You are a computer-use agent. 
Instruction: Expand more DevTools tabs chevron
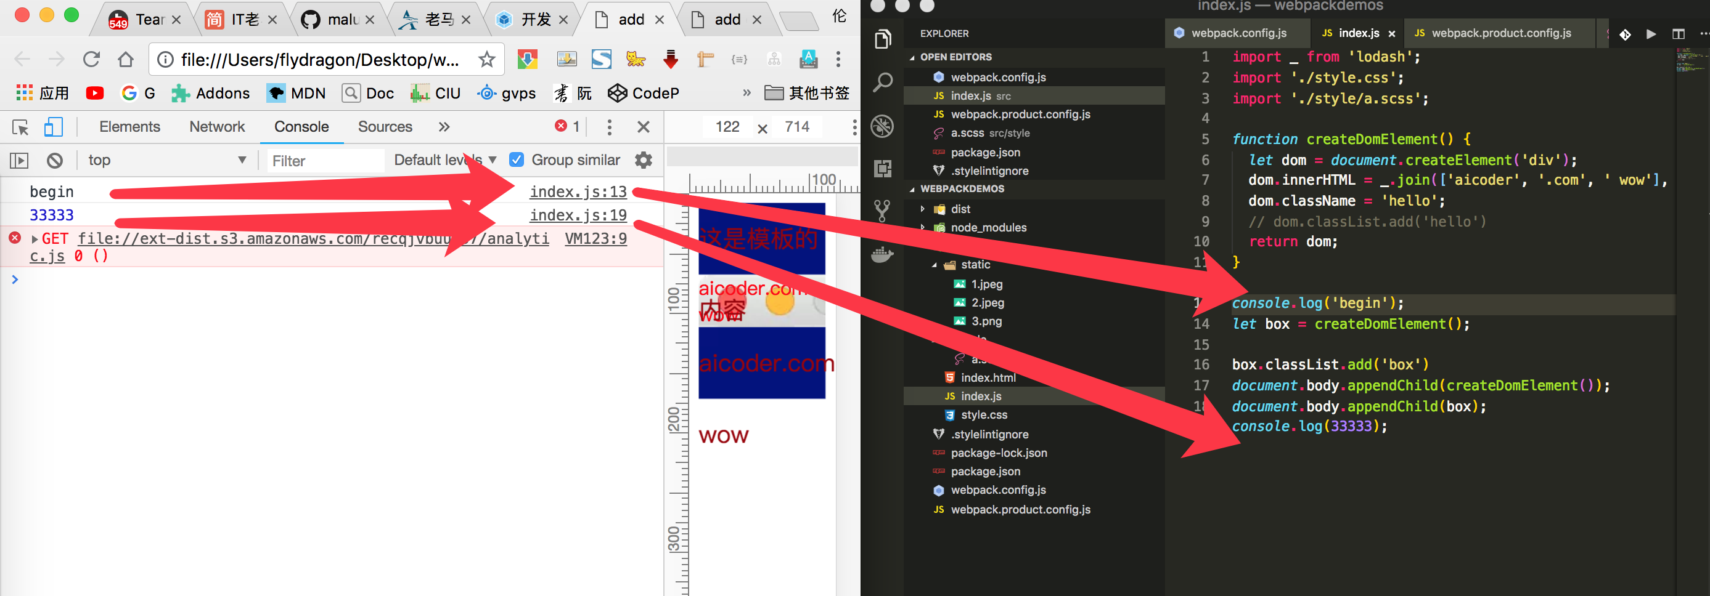444,127
